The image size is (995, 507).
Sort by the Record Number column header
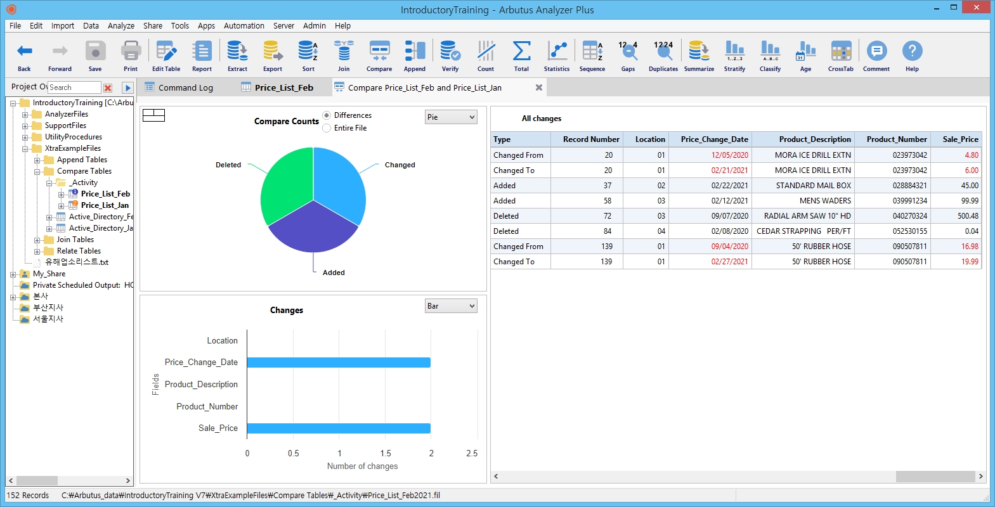click(587, 139)
